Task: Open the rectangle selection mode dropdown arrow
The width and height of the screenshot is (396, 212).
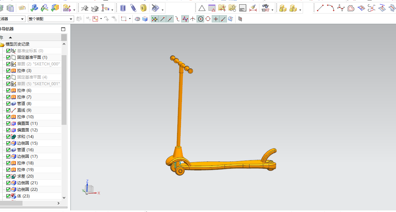Action: [130, 19]
